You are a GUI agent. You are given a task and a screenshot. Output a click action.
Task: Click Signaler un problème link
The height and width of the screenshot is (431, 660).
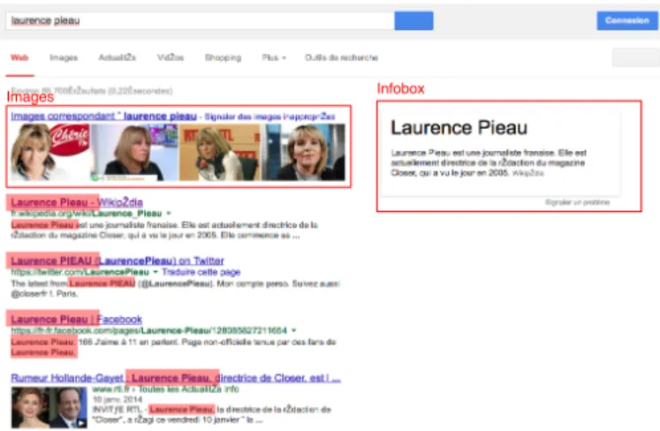[577, 202]
